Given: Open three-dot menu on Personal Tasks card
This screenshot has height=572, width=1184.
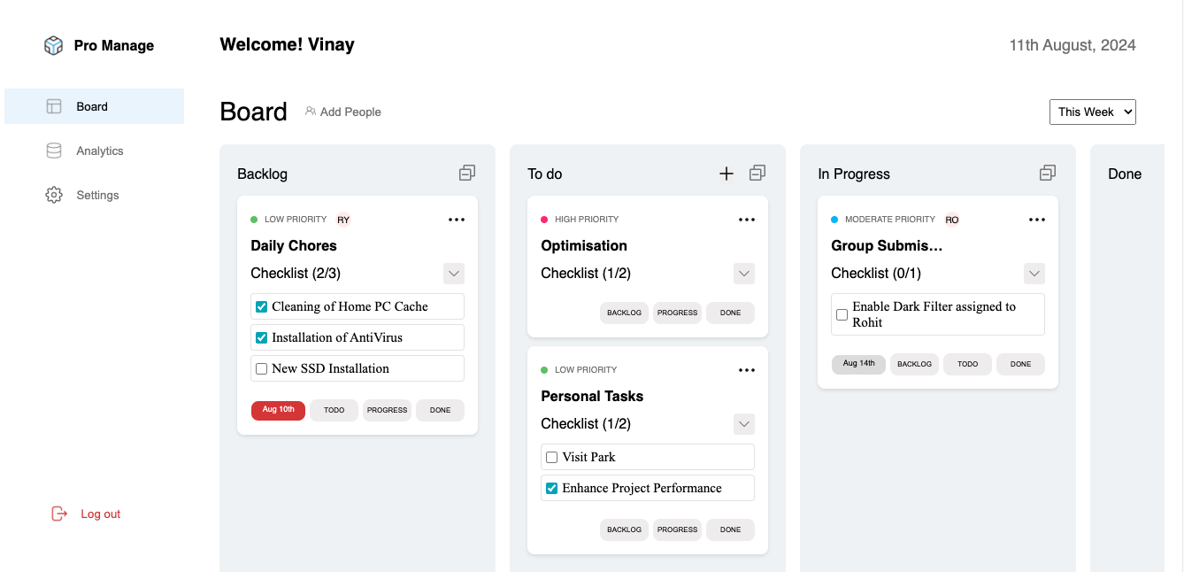Looking at the screenshot, I should pyautogui.click(x=747, y=370).
